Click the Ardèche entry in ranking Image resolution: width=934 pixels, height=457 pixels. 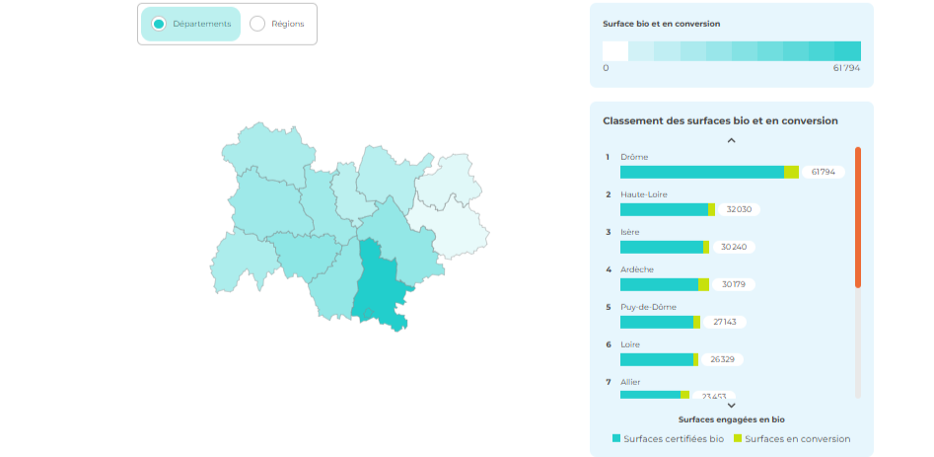tap(636, 269)
